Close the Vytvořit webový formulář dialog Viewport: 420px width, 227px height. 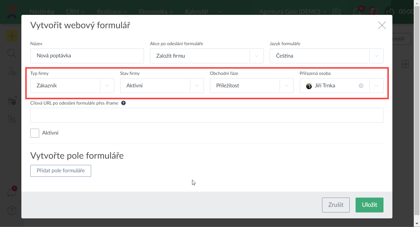point(382,26)
